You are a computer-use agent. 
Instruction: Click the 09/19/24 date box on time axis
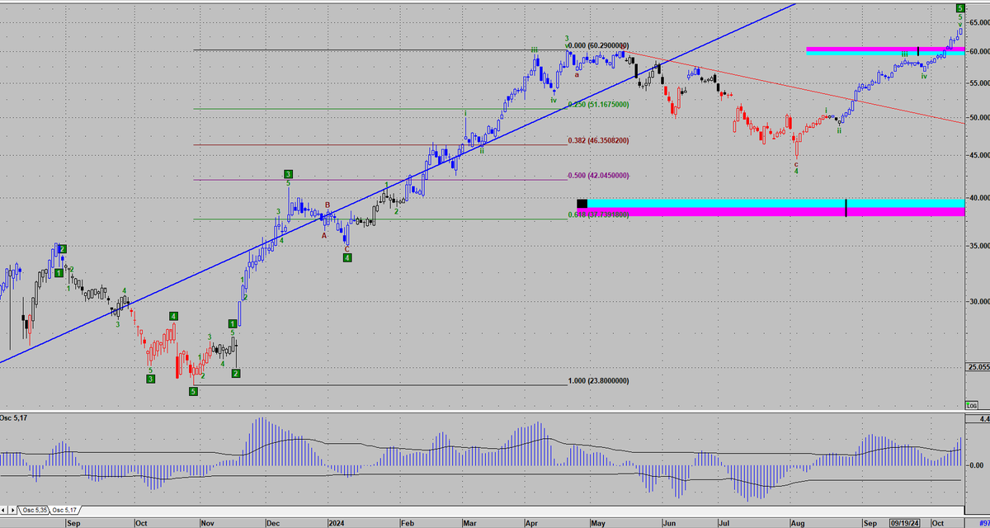[904, 522]
